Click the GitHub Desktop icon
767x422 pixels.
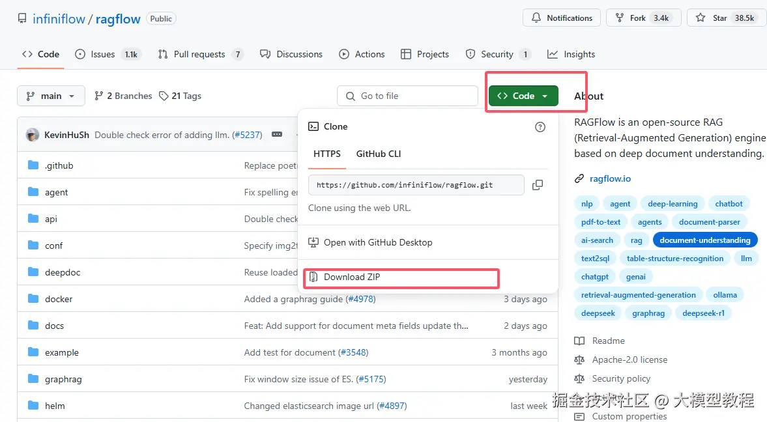[313, 242]
